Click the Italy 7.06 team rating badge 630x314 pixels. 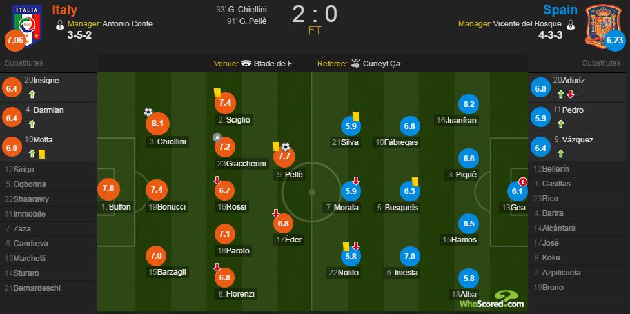pos(14,41)
